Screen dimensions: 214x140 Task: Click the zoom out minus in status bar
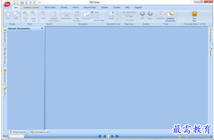187,136
